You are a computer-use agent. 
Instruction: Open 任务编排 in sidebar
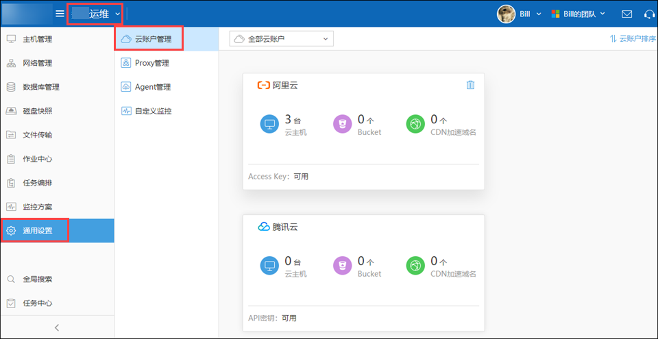(57, 183)
